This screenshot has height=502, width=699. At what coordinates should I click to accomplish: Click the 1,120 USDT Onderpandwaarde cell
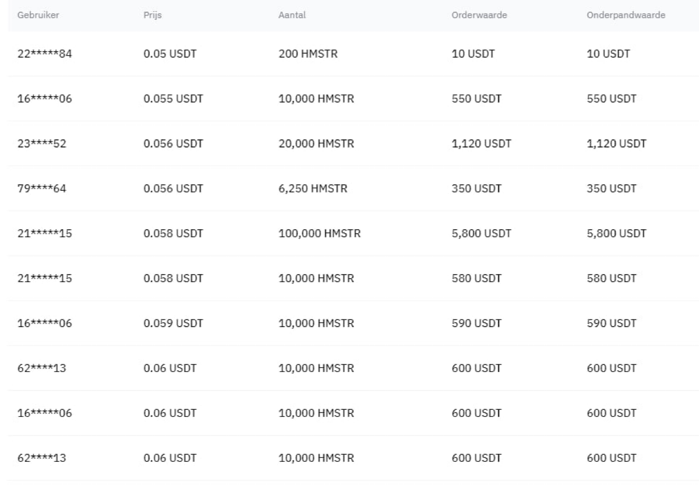pyautogui.click(x=616, y=144)
